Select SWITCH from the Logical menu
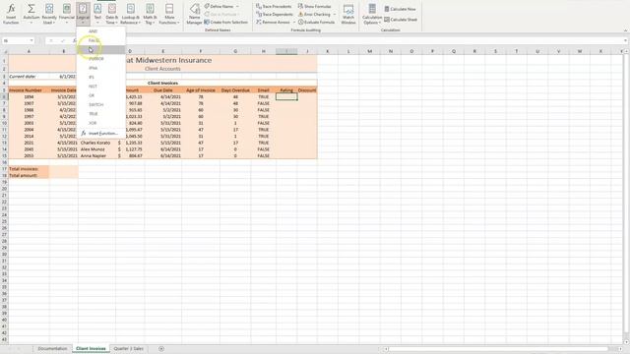Image resolution: width=630 pixels, height=354 pixels. (100, 105)
